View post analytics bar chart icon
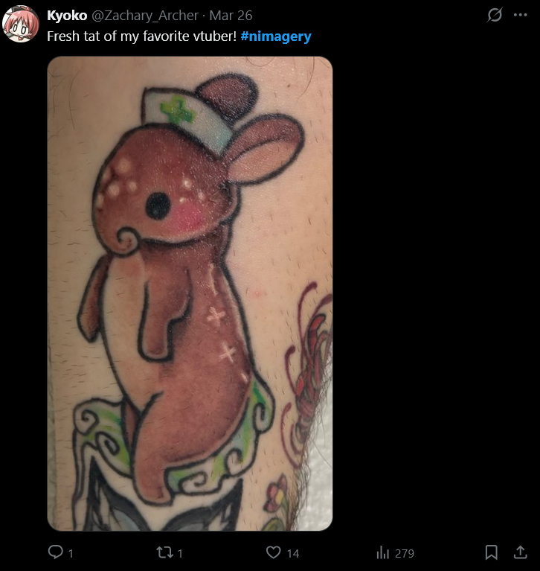The image size is (540, 571). pyautogui.click(x=382, y=552)
